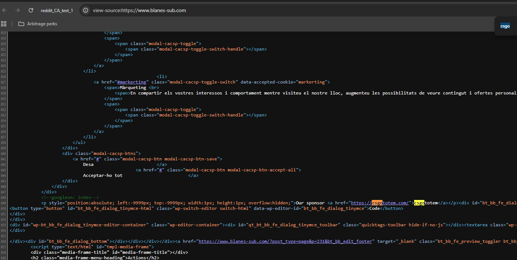Click the # href of modal-cacsp-btn-accept-all anchor
517x260 pixels.
[x=161, y=170]
